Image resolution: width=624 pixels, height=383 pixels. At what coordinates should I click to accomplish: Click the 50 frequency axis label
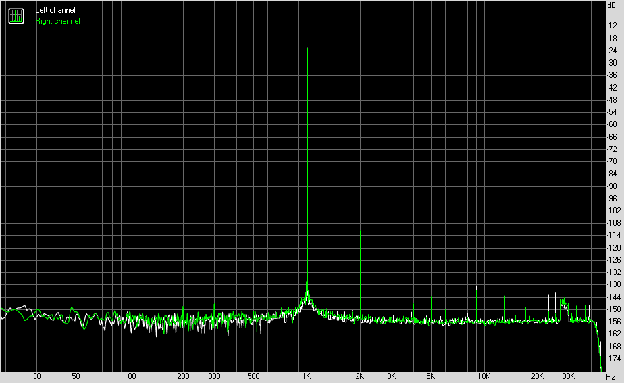click(x=76, y=376)
